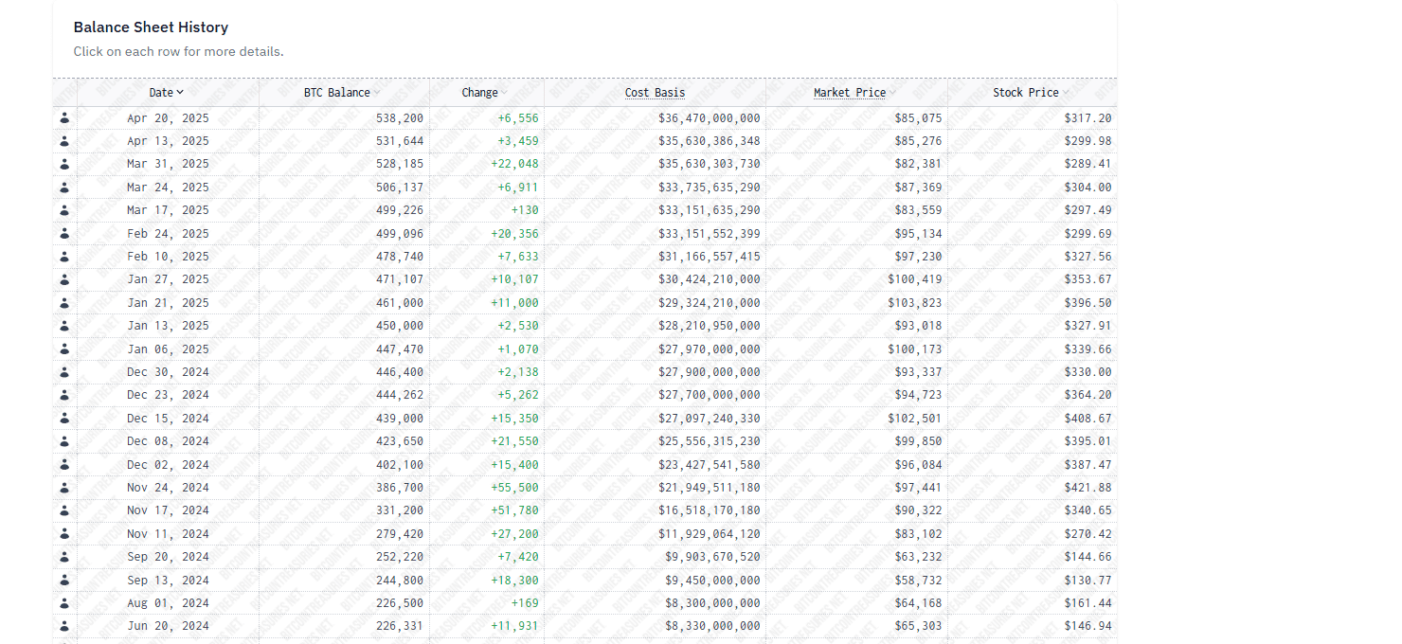Click market price $102,501
Viewport: 1402px width, 644px height.
point(915,419)
